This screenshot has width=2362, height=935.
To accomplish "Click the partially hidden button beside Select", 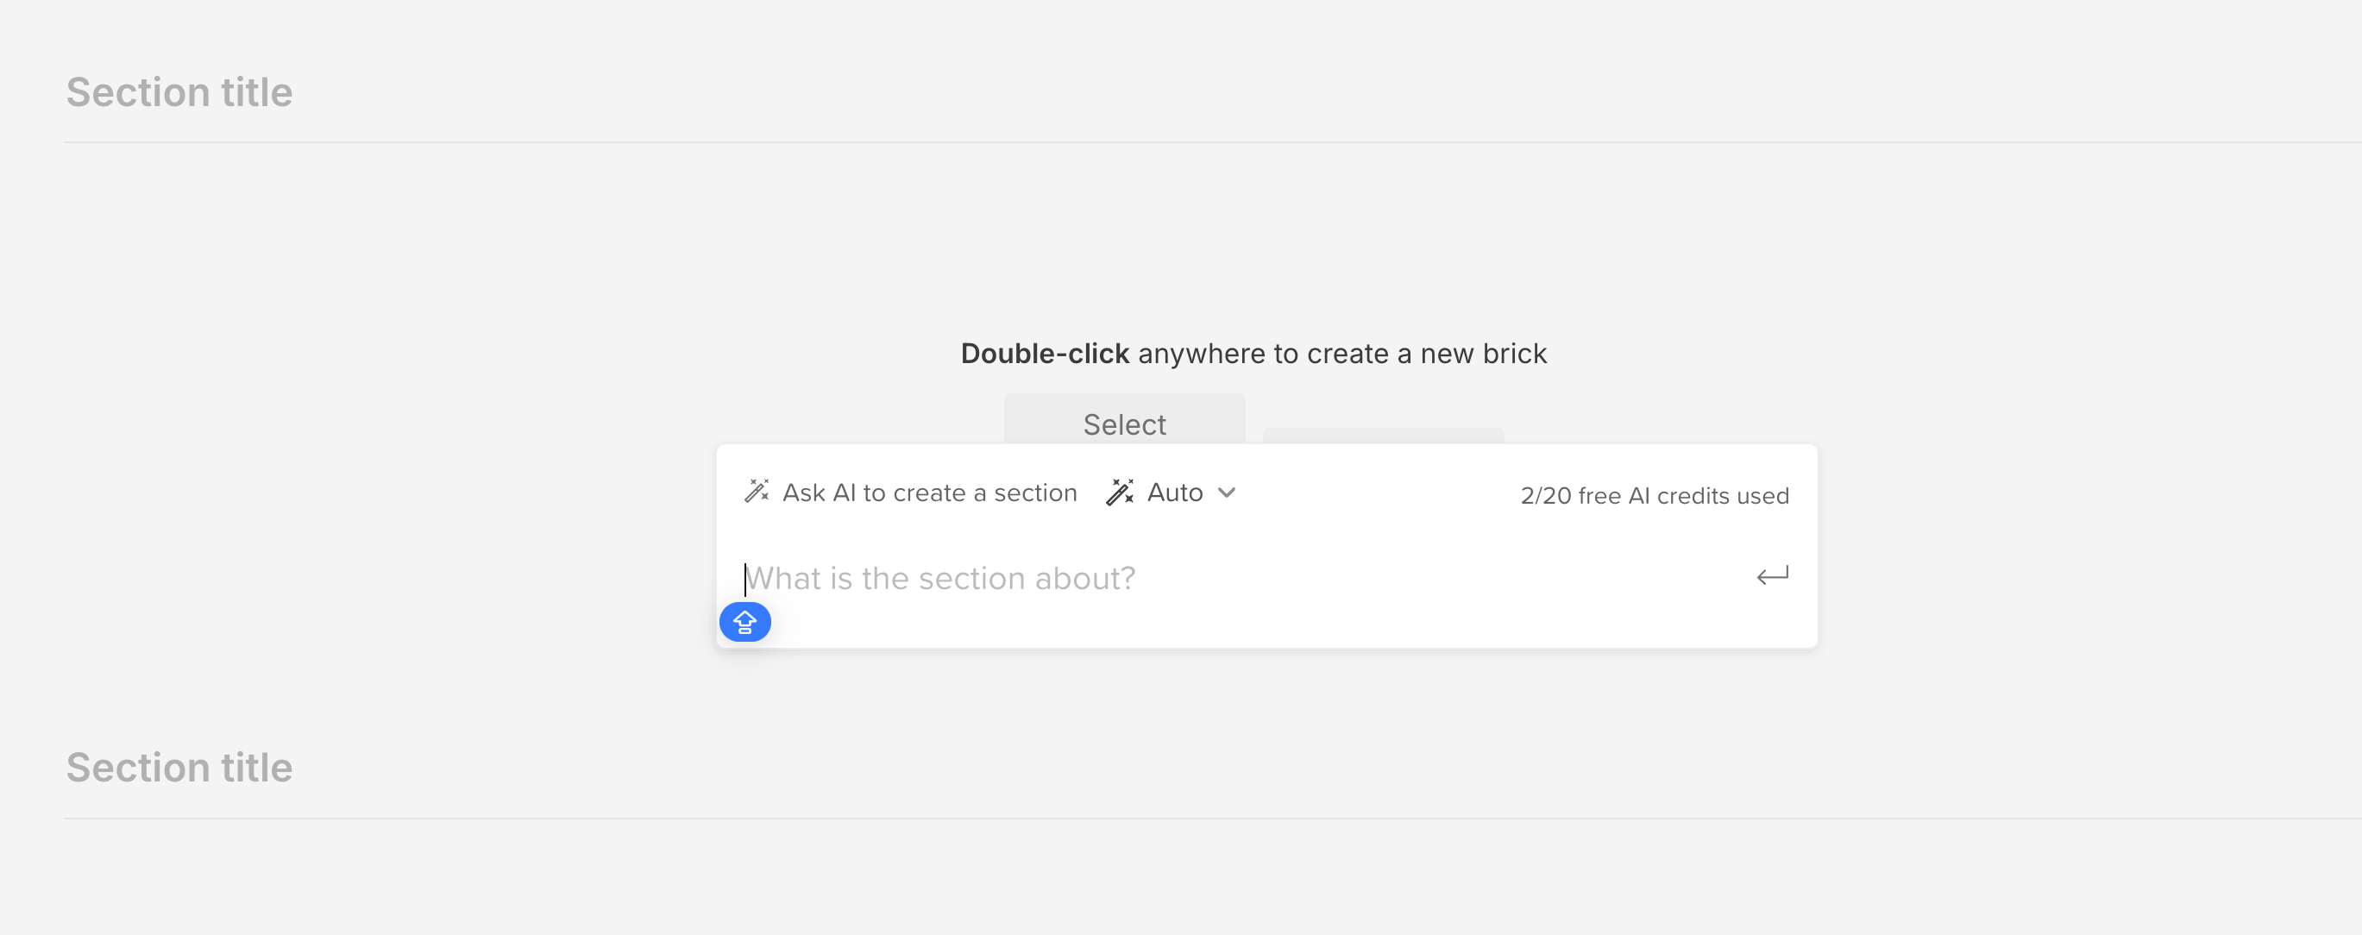I will click(x=1383, y=436).
